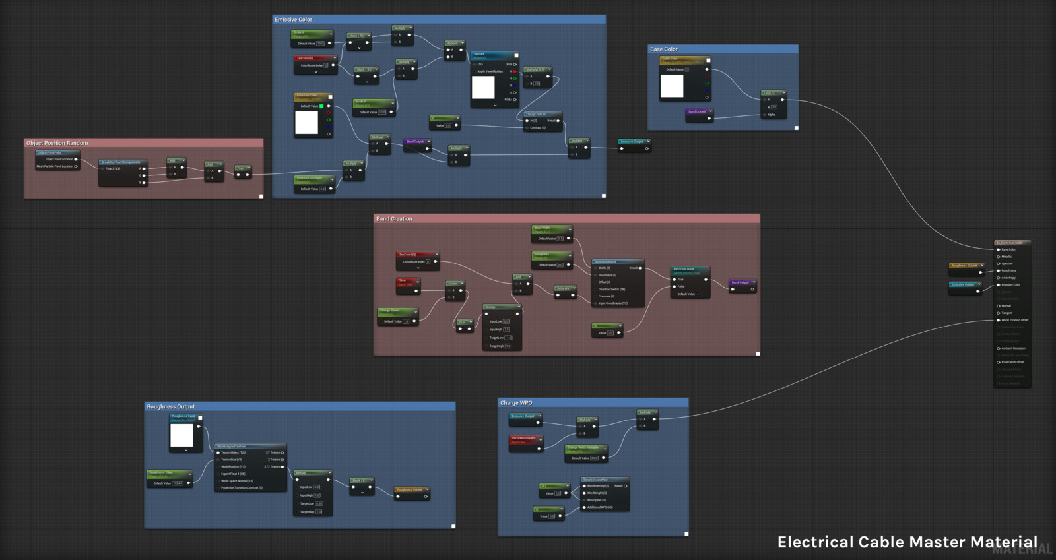Click the green Emission Color Default Value swatch
The image size is (1056, 560).
click(321, 106)
